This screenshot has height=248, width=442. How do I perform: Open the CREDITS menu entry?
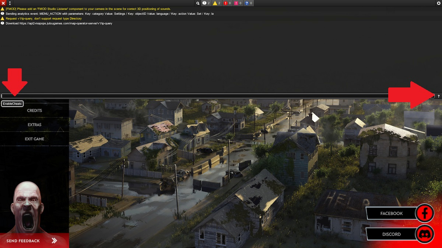[34, 110]
